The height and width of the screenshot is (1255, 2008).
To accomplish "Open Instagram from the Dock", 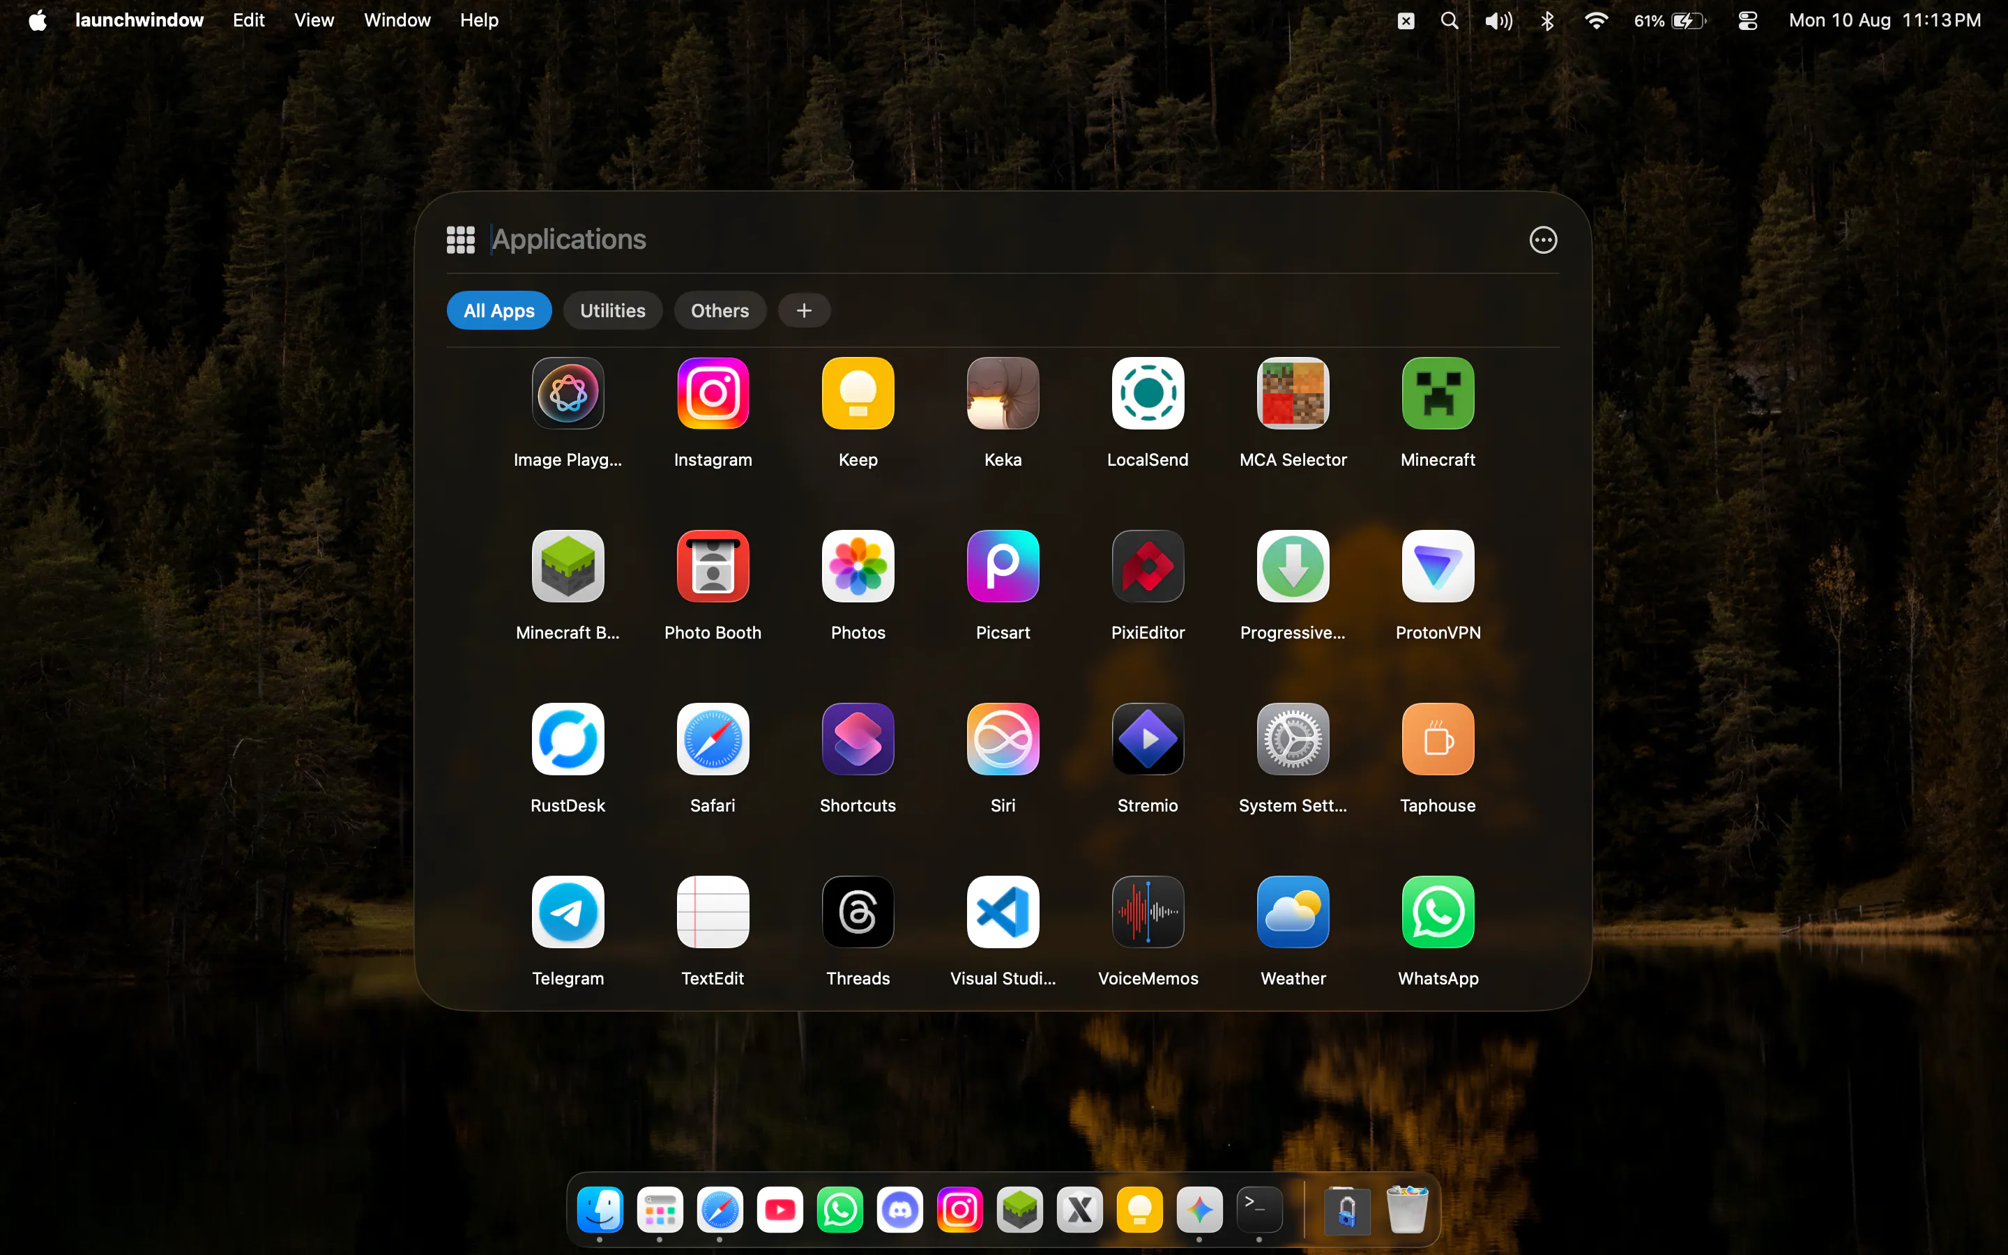I will (x=959, y=1210).
